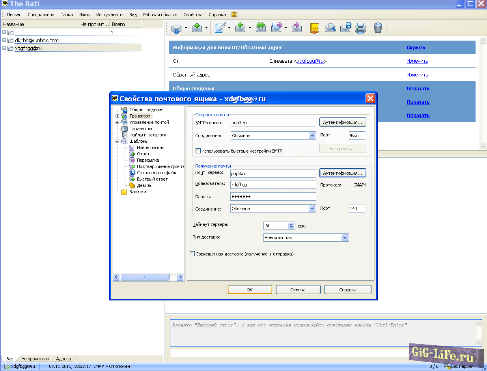487x371 pixels.
Task: Click the get new mail toolbar icon
Action: [176, 28]
